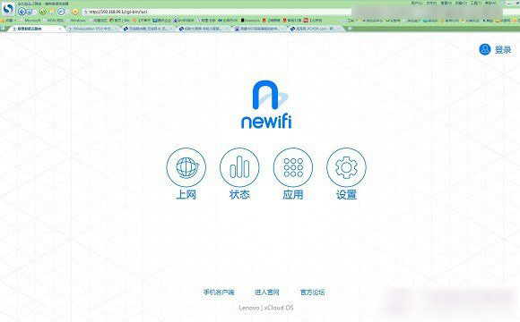Screen dimensions: 520x322
Task: Click the orange favorites star button
Action: pos(75,12)
